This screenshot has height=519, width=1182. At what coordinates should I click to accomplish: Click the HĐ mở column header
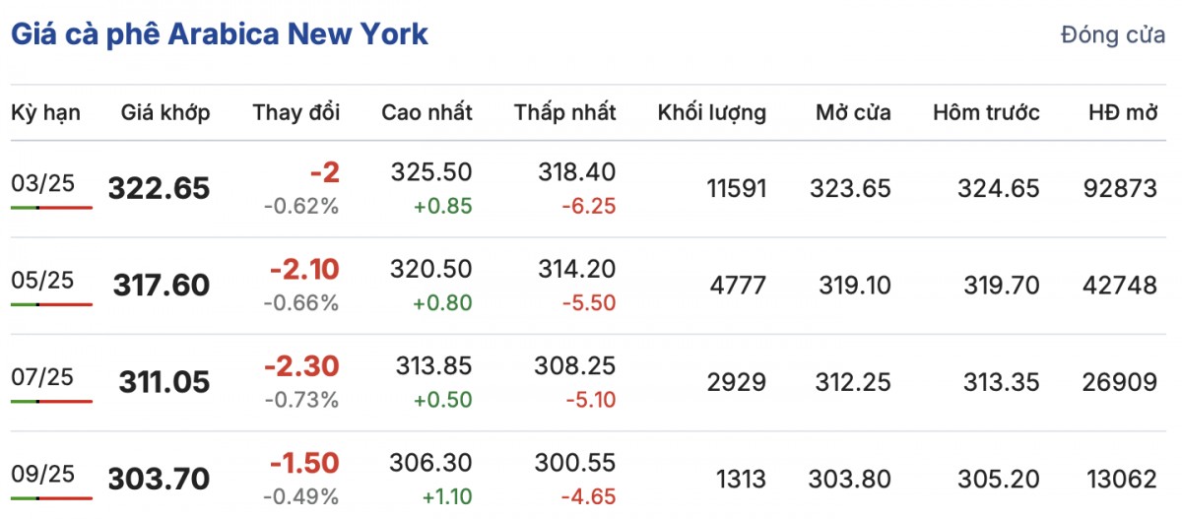tap(1123, 112)
